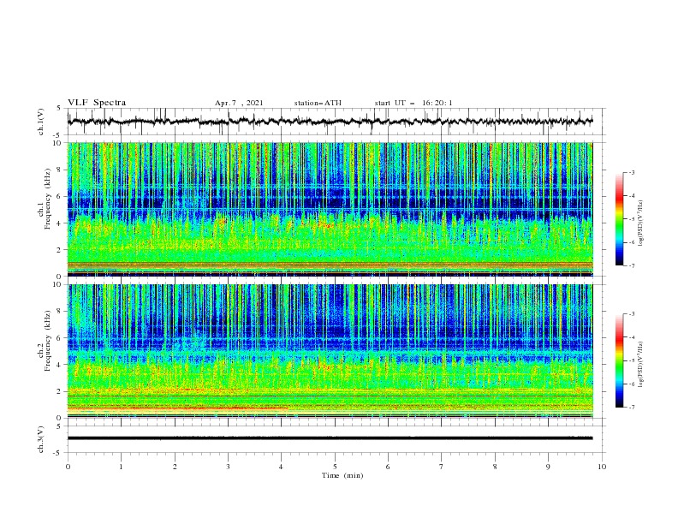Click time axis tick label "10"
Screen dimensions: 678x524
pos(602,467)
